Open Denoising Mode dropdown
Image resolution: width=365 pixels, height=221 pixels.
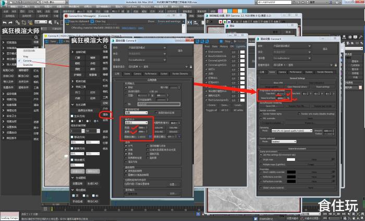click(291, 131)
